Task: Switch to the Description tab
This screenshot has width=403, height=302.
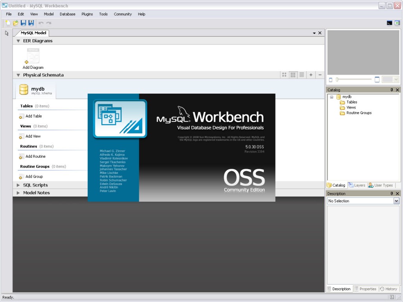Action: 339,289
